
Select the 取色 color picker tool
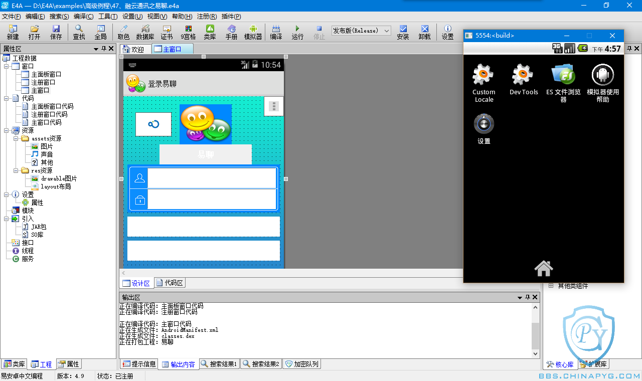click(x=123, y=32)
